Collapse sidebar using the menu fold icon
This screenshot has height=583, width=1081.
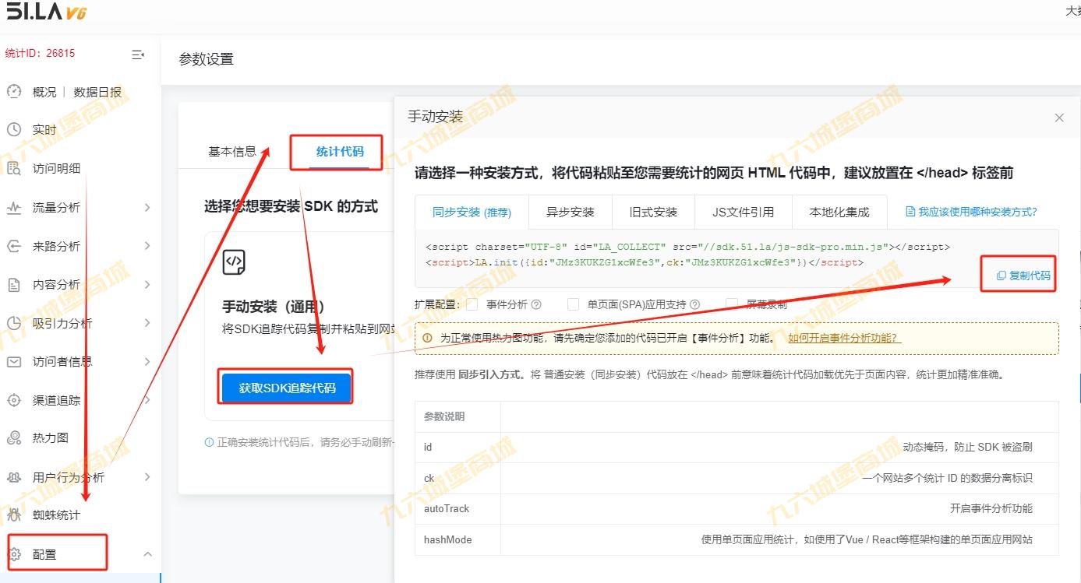[138, 54]
